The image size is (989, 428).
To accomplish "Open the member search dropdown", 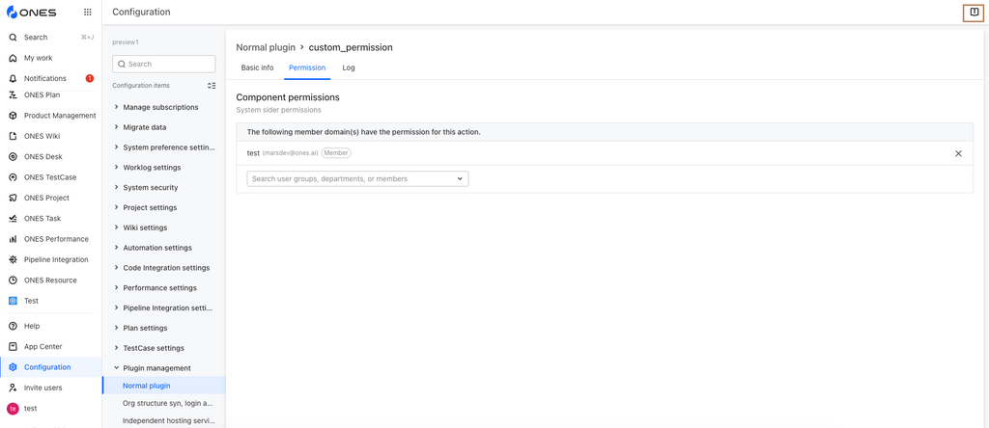I will (357, 178).
